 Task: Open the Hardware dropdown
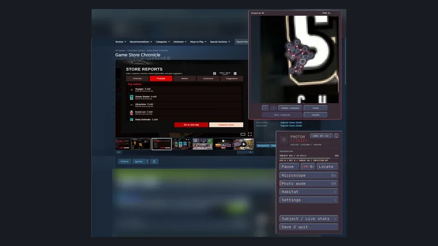180,42
